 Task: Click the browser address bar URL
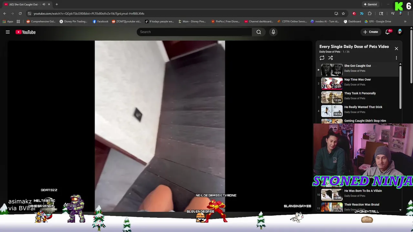coord(89,14)
